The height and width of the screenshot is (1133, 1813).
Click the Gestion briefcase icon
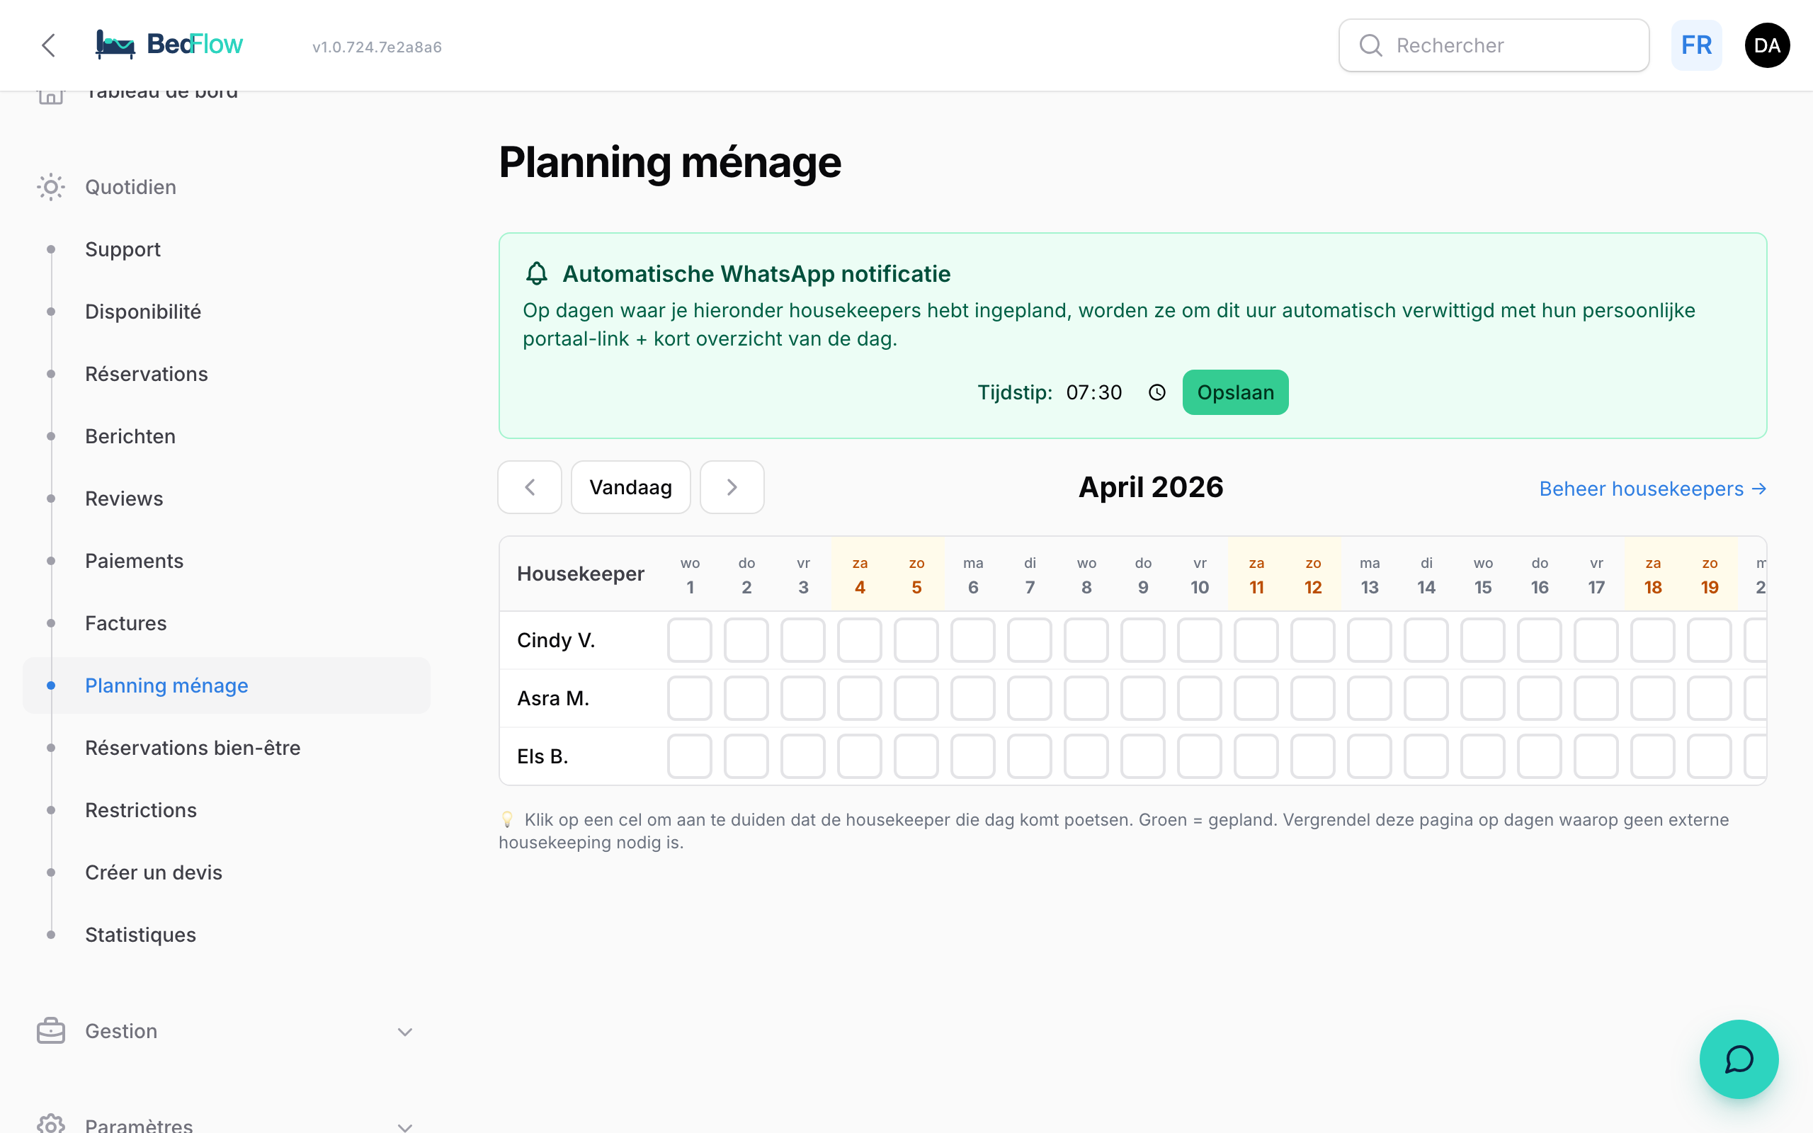click(x=51, y=1031)
